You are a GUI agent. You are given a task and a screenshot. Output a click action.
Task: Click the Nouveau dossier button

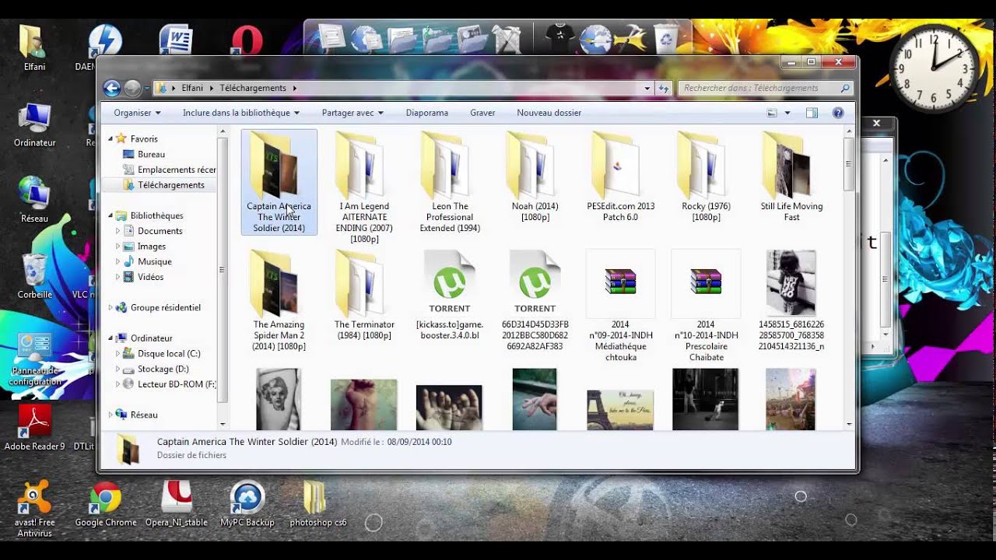click(x=549, y=113)
